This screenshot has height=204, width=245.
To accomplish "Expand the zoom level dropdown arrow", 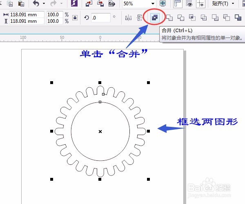I will pyautogui.click(x=153, y=3).
